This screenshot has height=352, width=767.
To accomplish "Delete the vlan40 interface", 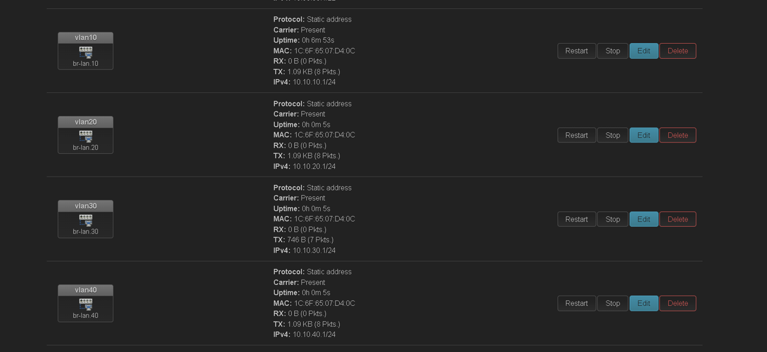I will (x=678, y=304).
